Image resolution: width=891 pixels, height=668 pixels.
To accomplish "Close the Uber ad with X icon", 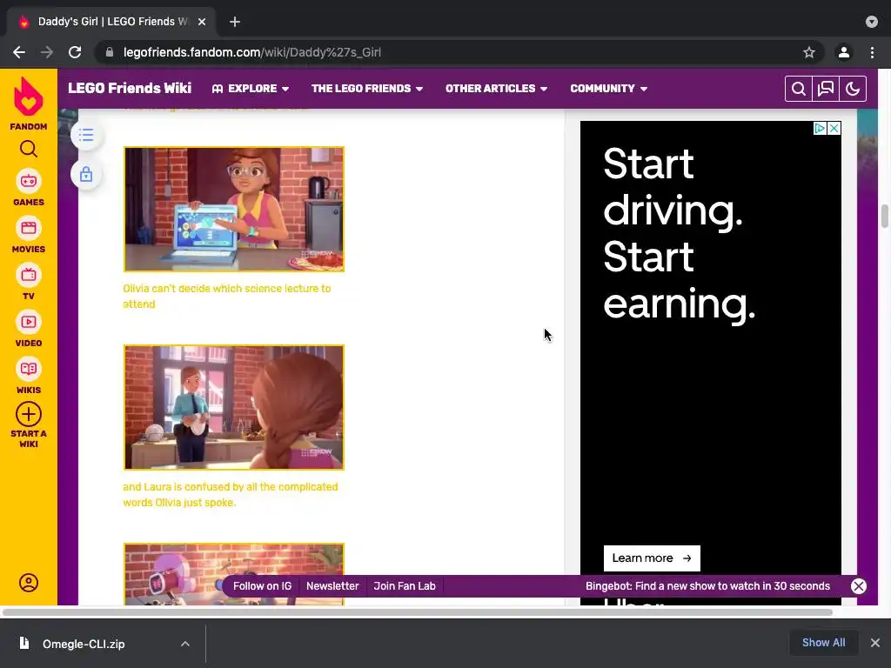I will point(834,129).
